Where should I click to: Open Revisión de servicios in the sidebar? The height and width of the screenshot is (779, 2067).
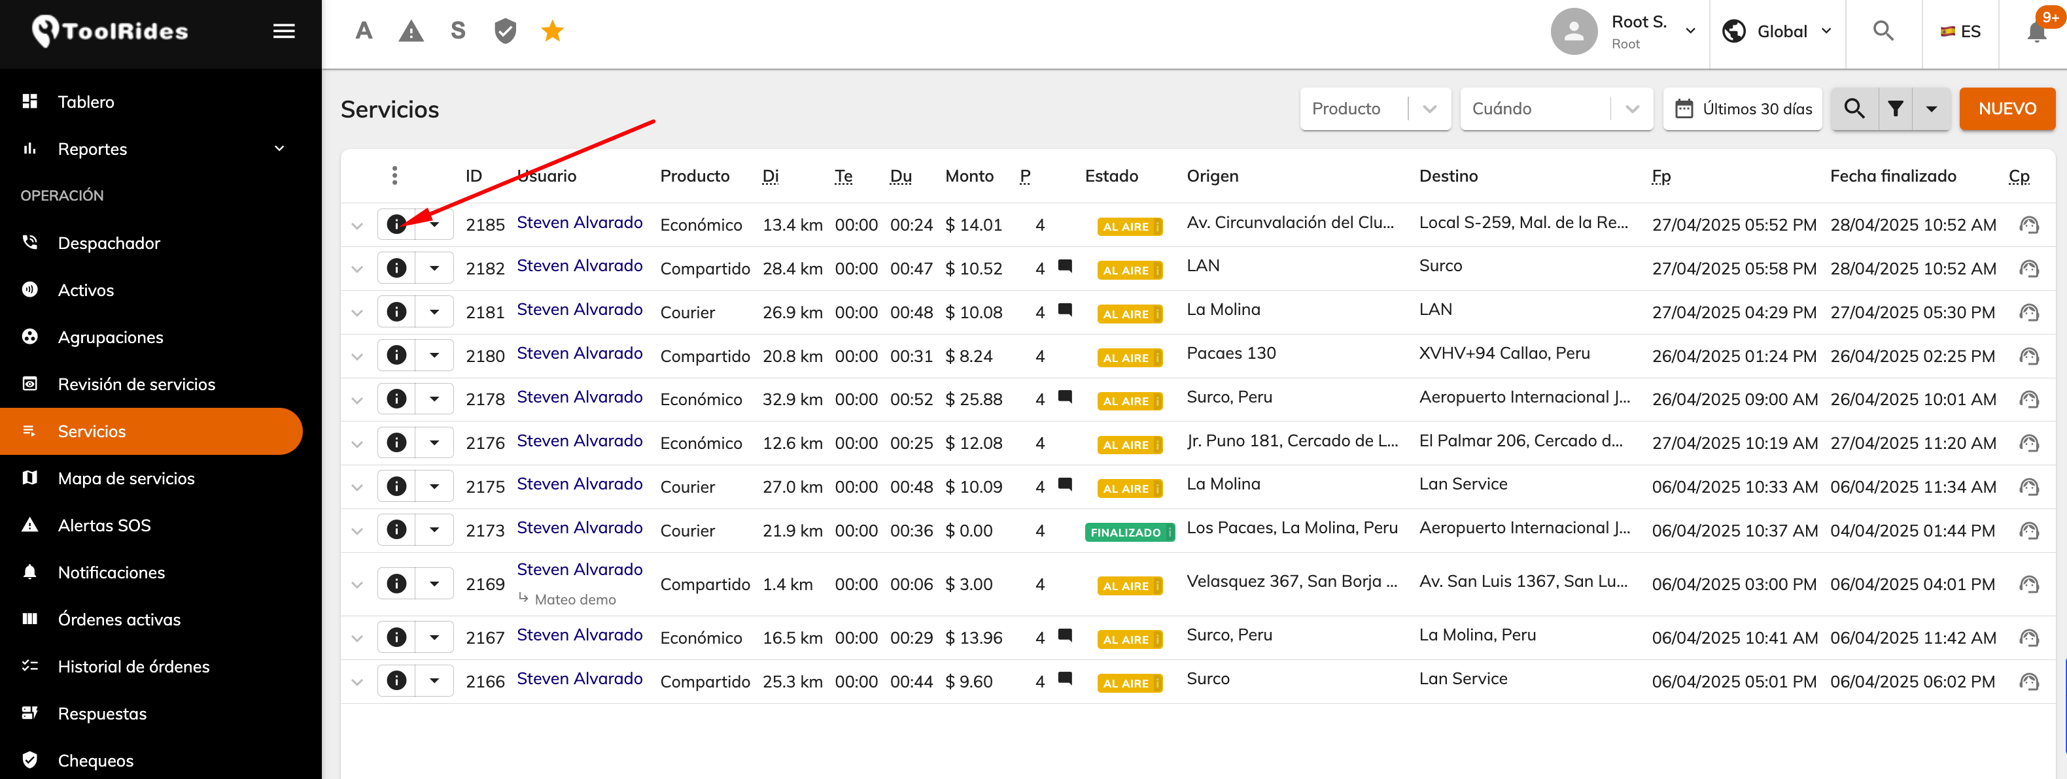coord(151,384)
